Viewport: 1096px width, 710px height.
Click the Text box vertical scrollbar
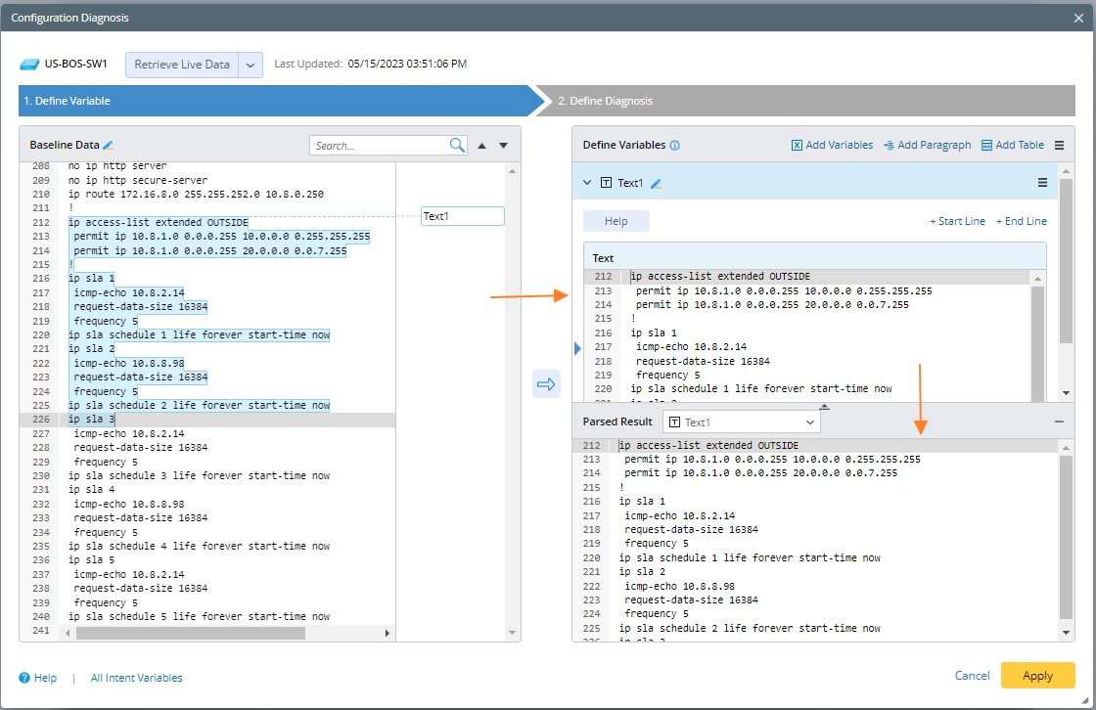click(1037, 342)
